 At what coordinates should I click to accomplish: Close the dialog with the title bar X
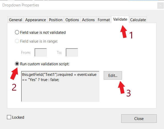tap(160, 5)
